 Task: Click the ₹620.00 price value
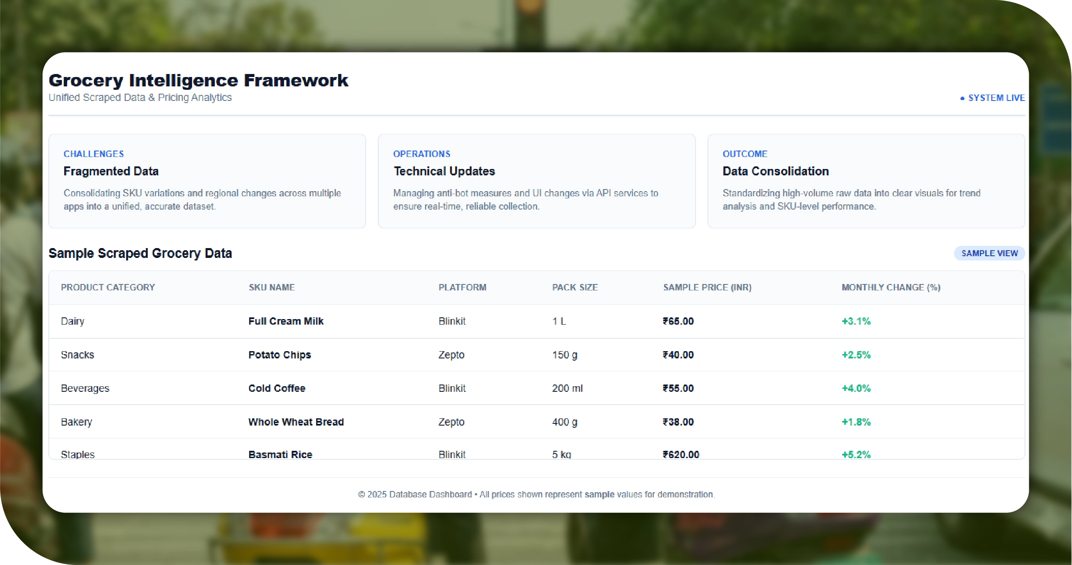pyautogui.click(x=681, y=454)
